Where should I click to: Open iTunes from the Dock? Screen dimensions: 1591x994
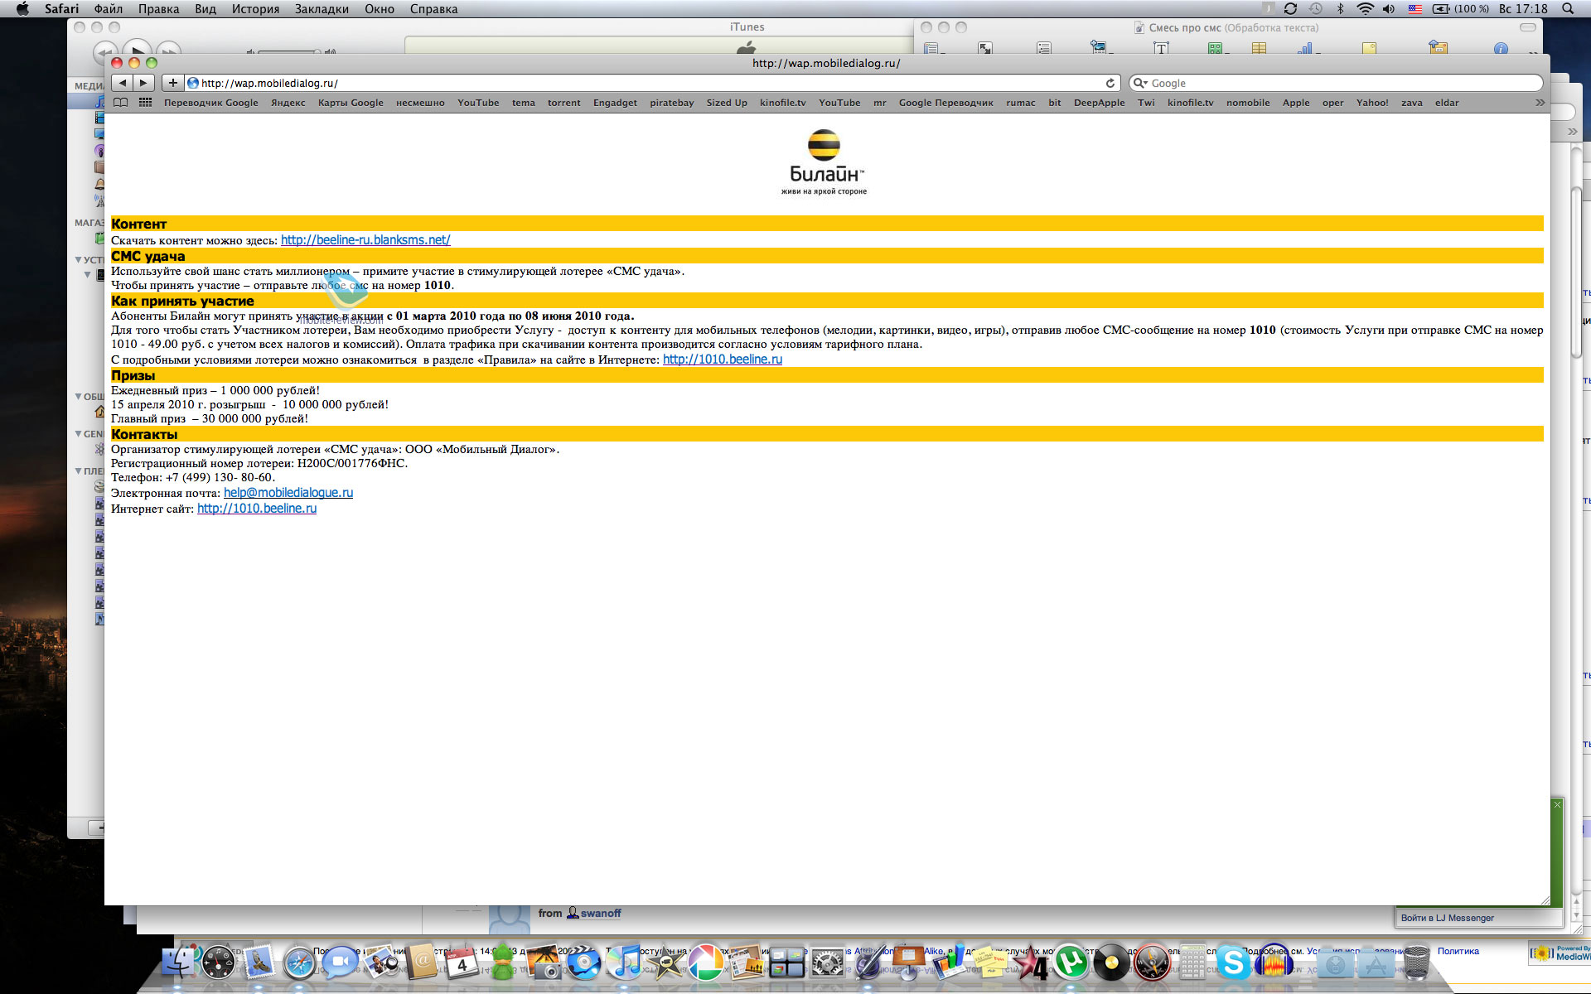coord(624,963)
